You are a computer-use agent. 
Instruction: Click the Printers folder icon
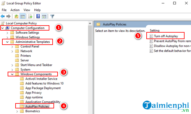point(17,56)
